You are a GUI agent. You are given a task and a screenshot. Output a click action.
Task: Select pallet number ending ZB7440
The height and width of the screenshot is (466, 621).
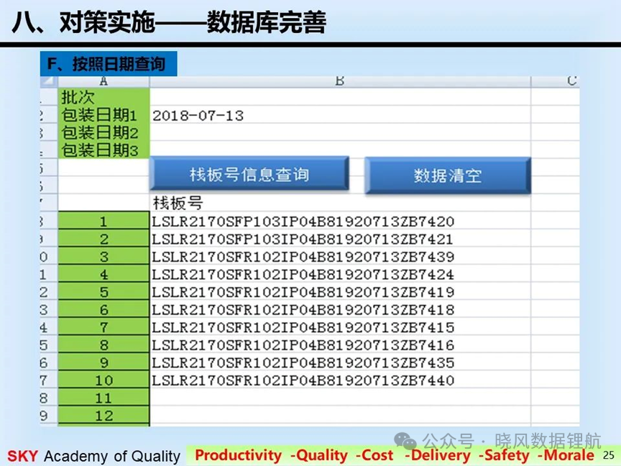(340, 380)
